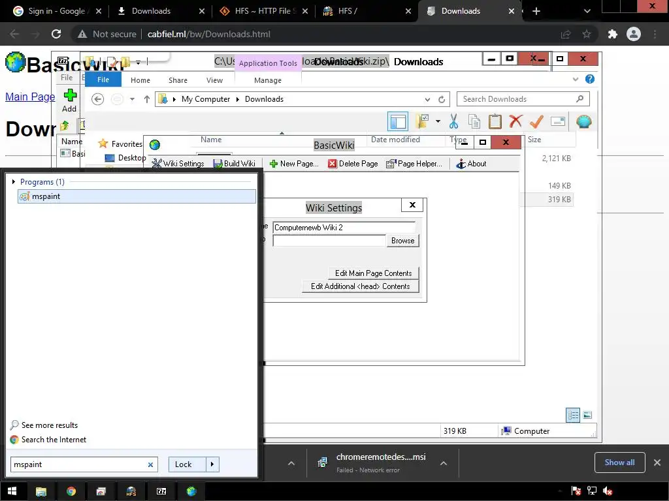669x501 pixels.
Task: Reload the Chrome page
Action: pyautogui.click(x=56, y=34)
